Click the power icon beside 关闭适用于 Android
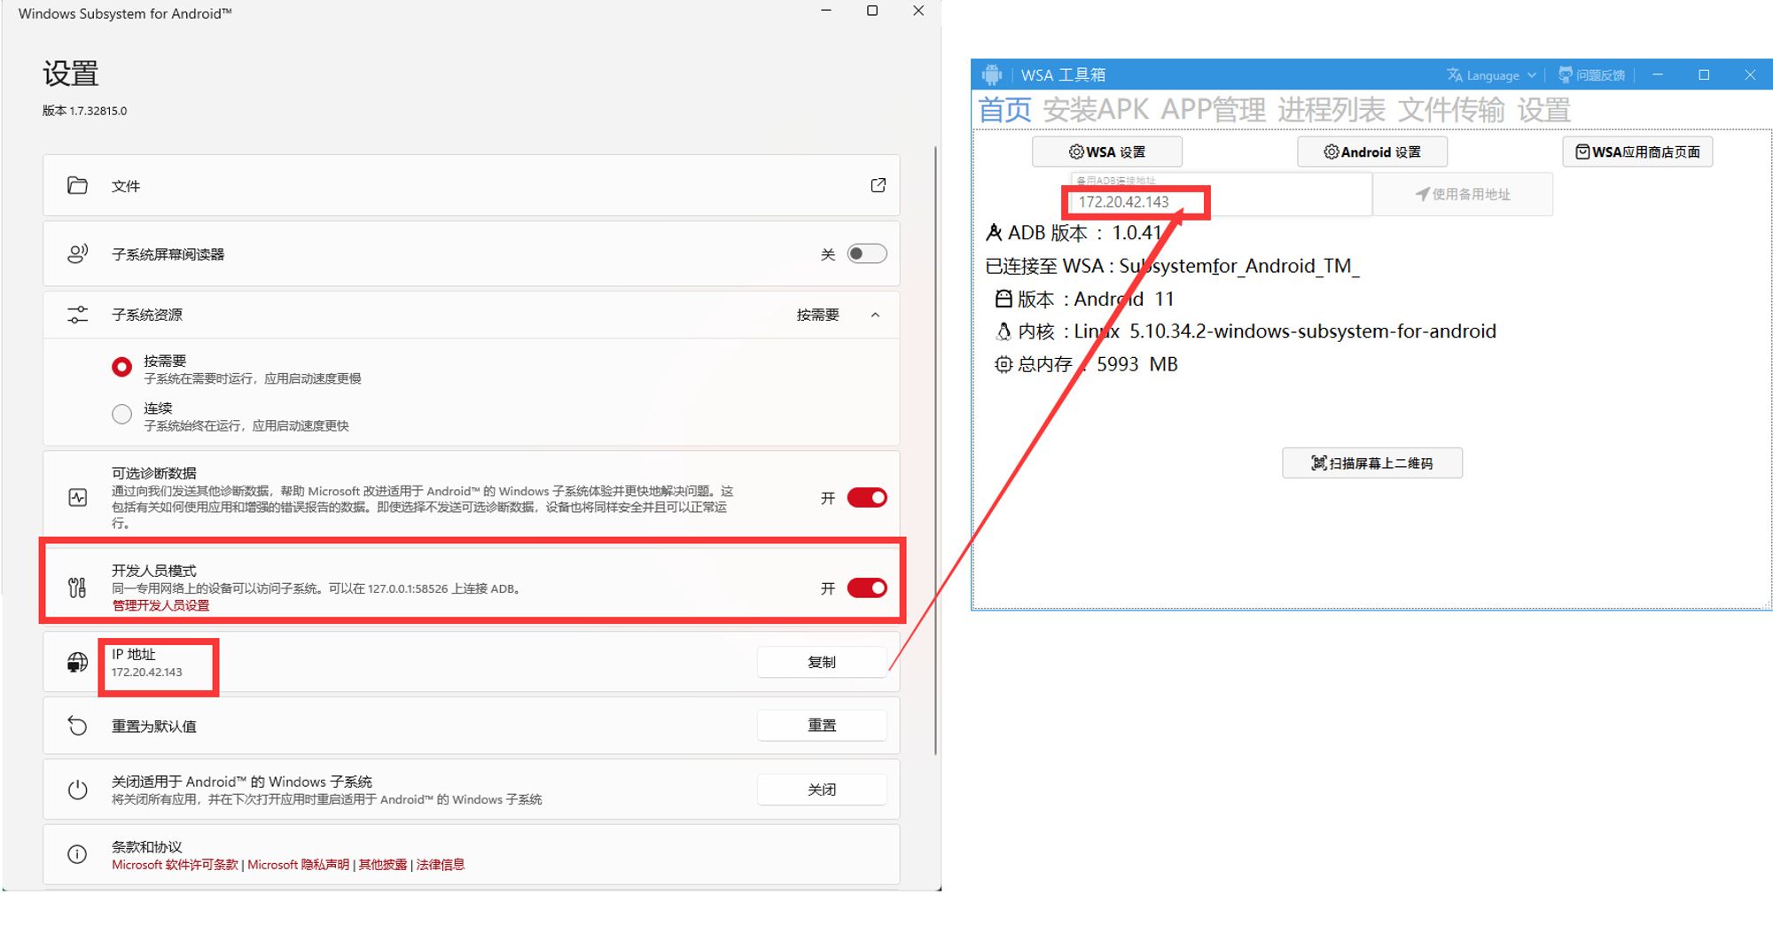Image resolution: width=1773 pixels, height=949 pixels. point(78,790)
